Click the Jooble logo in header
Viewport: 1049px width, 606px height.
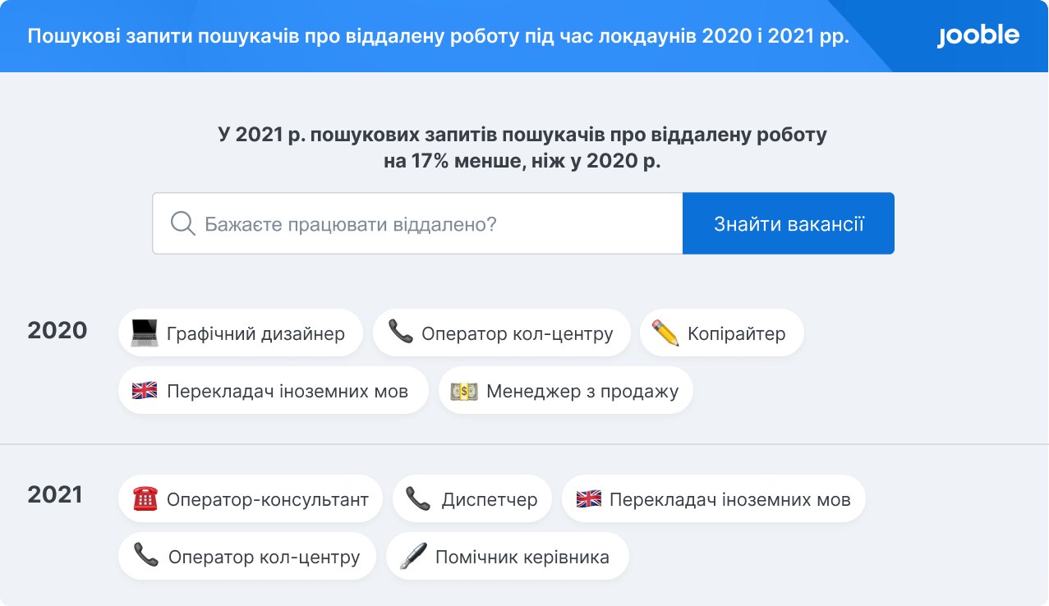[978, 36]
